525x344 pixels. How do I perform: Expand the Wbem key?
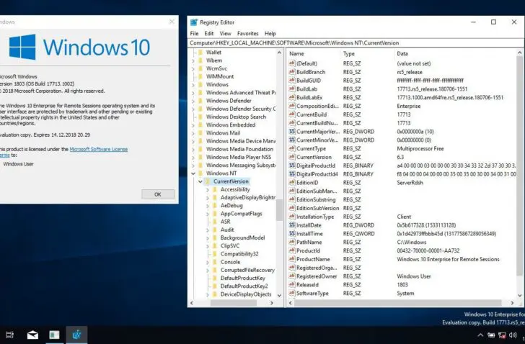193,60
